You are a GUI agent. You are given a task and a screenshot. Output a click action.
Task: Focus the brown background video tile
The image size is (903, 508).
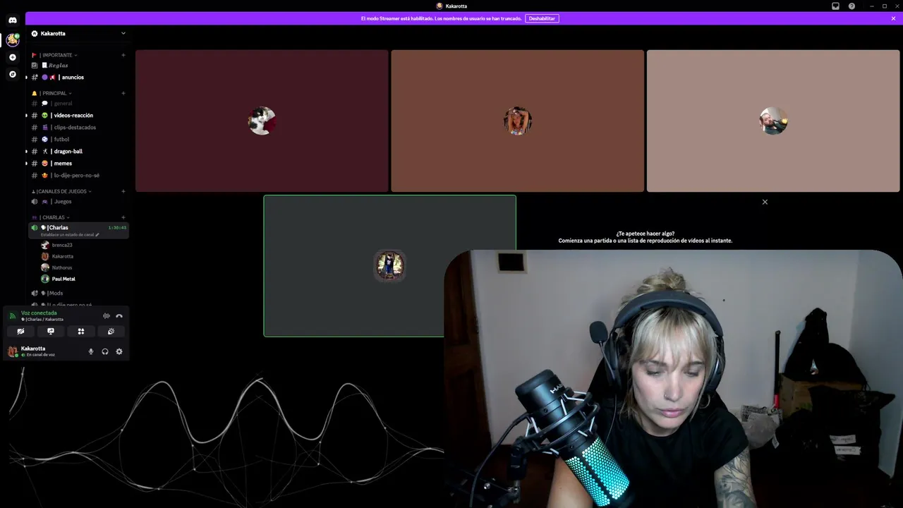click(x=517, y=121)
